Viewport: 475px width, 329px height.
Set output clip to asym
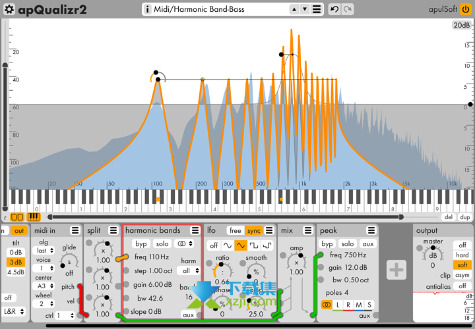click(462, 276)
